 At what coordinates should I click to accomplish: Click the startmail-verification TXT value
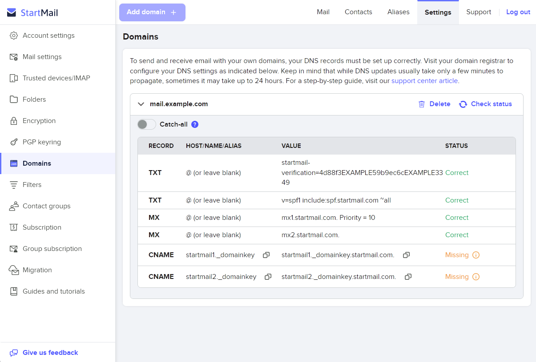(x=362, y=173)
